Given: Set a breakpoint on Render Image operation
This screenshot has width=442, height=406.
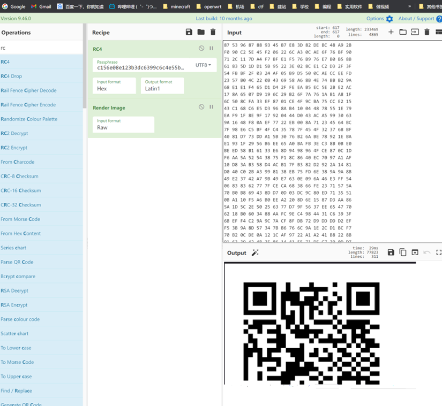Looking at the screenshot, I should (212, 107).
